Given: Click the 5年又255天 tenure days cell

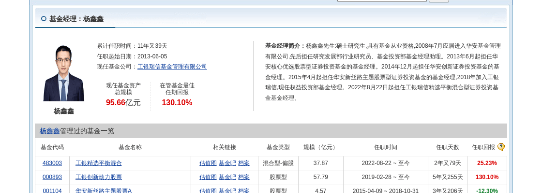Looking at the screenshot, I should [x=447, y=177].
